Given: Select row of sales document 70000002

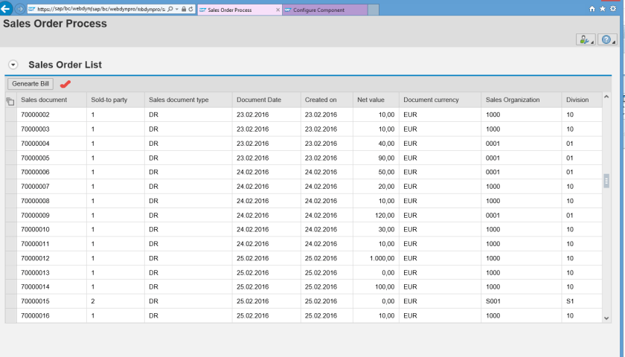Looking at the screenshot, I should [10, 115].
